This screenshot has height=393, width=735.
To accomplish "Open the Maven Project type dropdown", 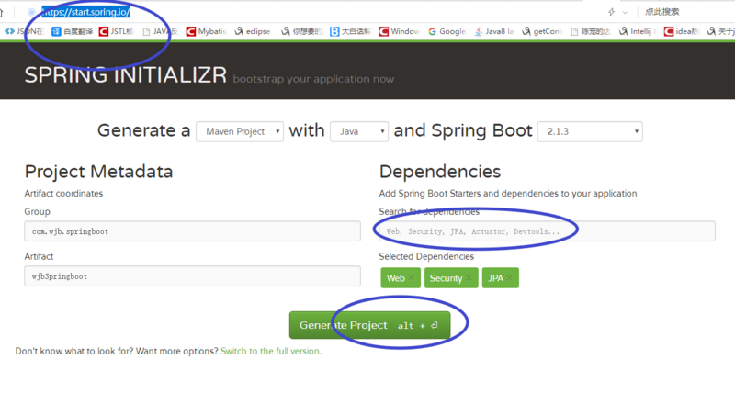I will (x=240, y=131).
